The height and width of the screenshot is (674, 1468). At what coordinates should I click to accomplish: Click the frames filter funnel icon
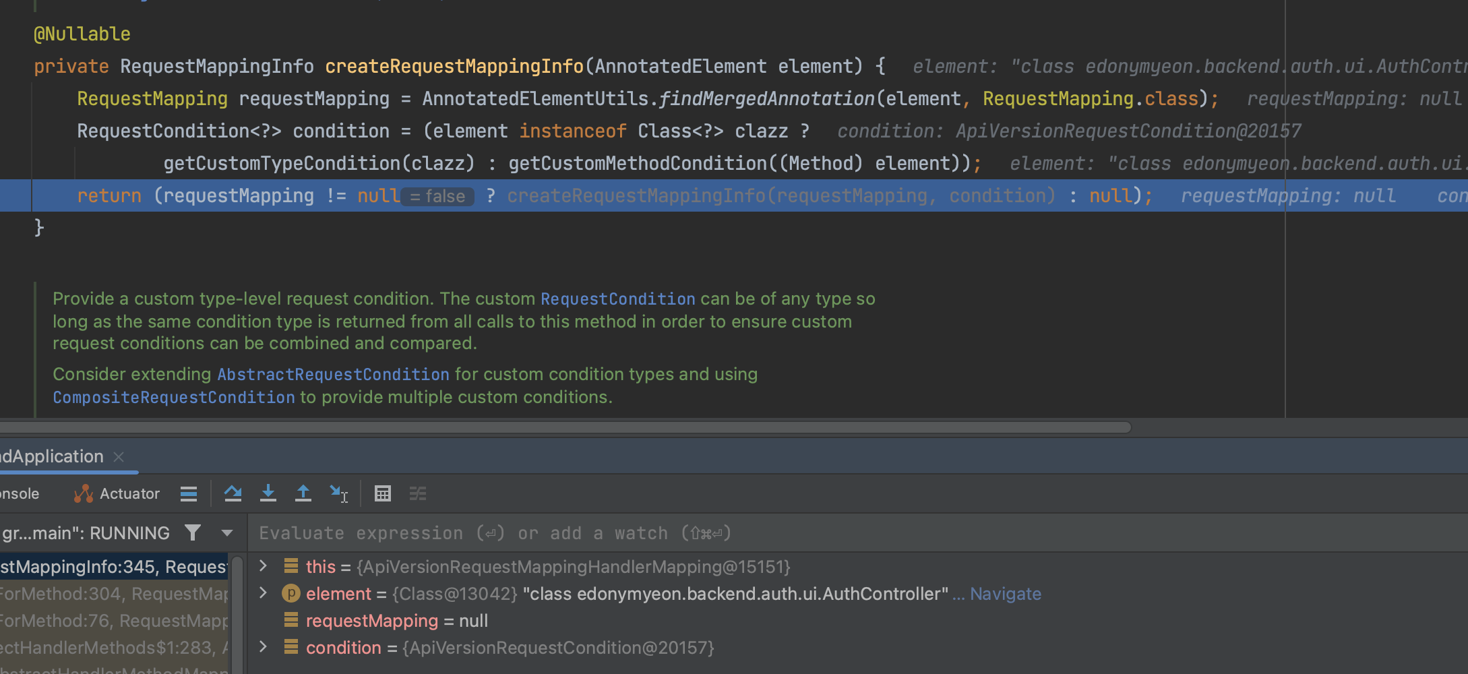pos(193,533)
